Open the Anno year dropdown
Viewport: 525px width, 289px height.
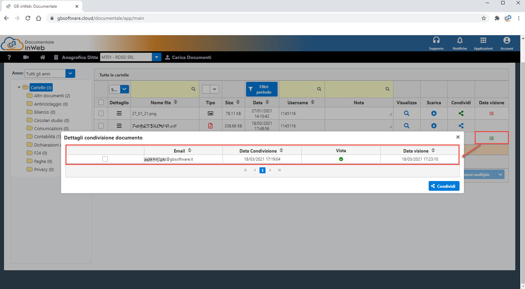[70, 73]
